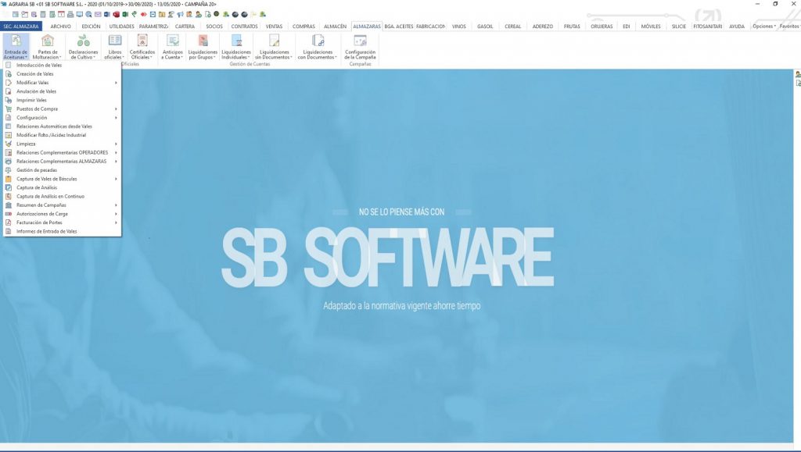The height and width of the screenshot is (452, 801).
Task: Click the printer icon in the quick toolbar
Action: point(70,14)
